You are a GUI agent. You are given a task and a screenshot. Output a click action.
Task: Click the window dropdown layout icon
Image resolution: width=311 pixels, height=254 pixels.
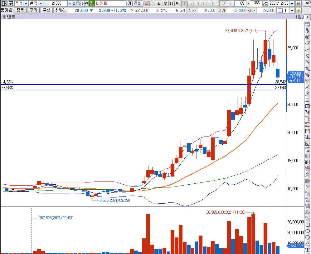[11, 3]
